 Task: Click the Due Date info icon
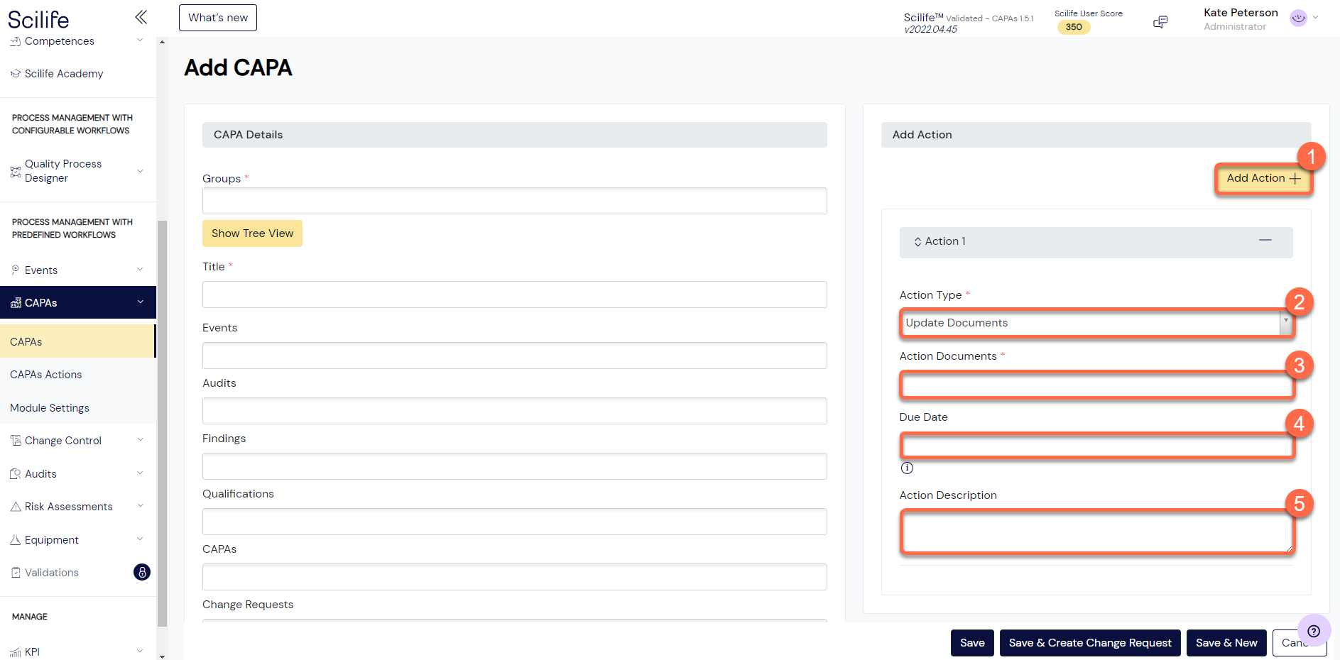point(907,468)
